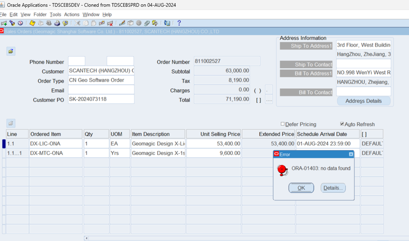
Task: Click the horizontal scrollbar left arrow
Action: point(86,238)
